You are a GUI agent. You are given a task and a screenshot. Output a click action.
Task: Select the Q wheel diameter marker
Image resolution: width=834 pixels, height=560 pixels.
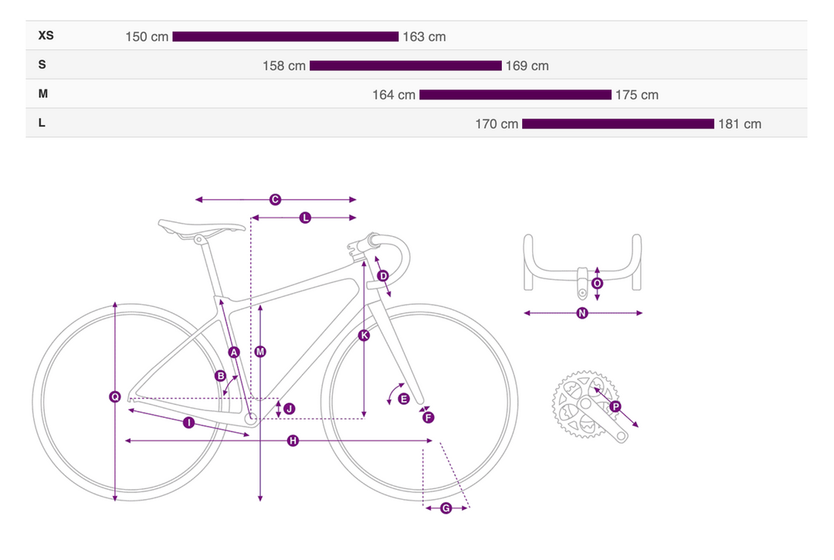coord(115,396)
